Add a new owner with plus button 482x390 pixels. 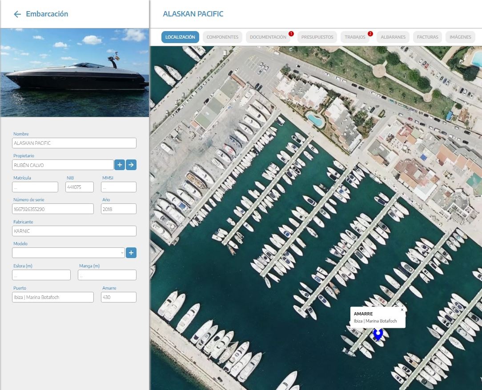coord(120,165)
